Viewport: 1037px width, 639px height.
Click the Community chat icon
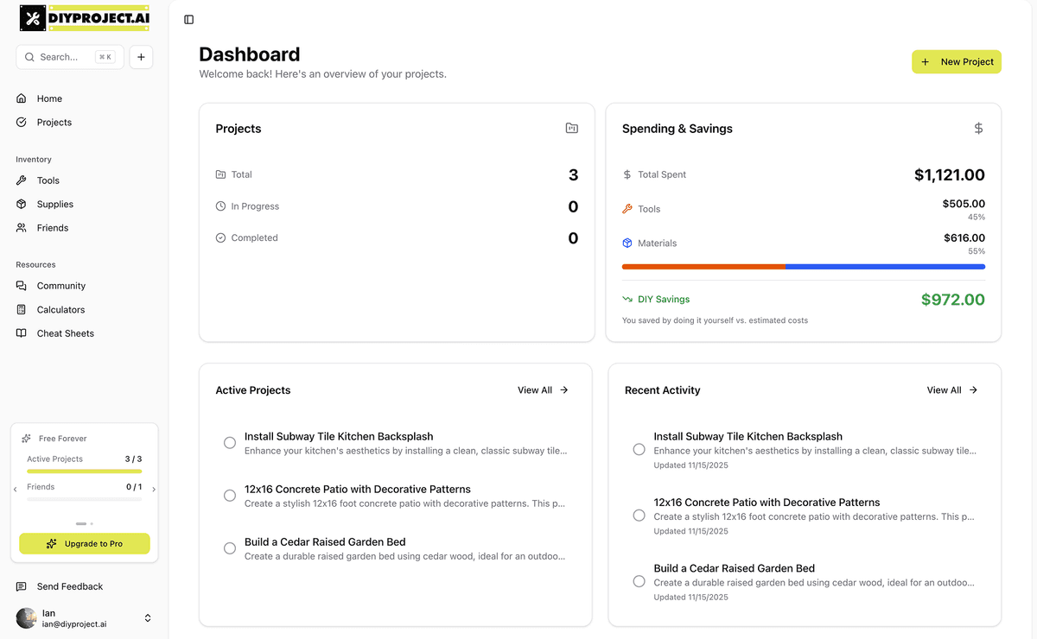(22, 286)
